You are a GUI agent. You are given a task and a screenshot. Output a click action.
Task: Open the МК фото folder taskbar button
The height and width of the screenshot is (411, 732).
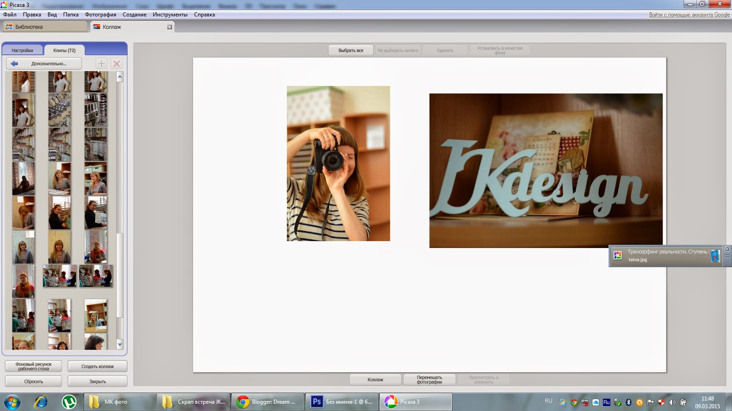click(x=120, y=402)
